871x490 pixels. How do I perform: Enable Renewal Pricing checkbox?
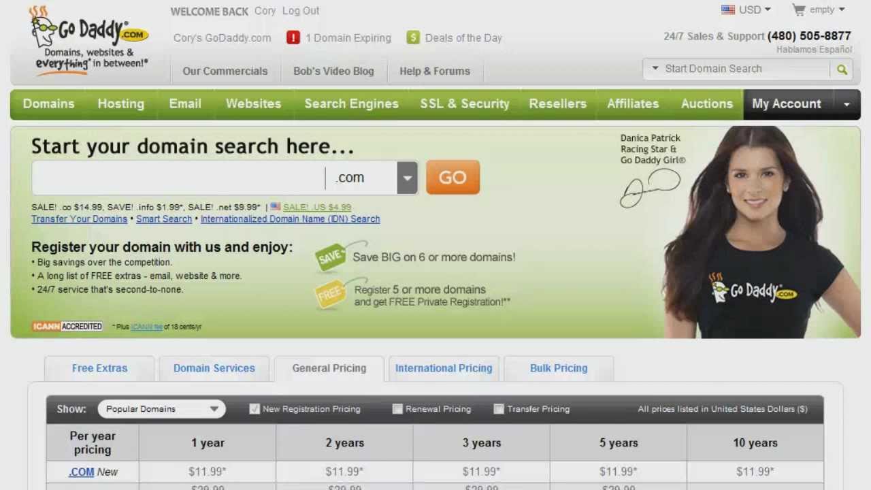tap(397, 409)
